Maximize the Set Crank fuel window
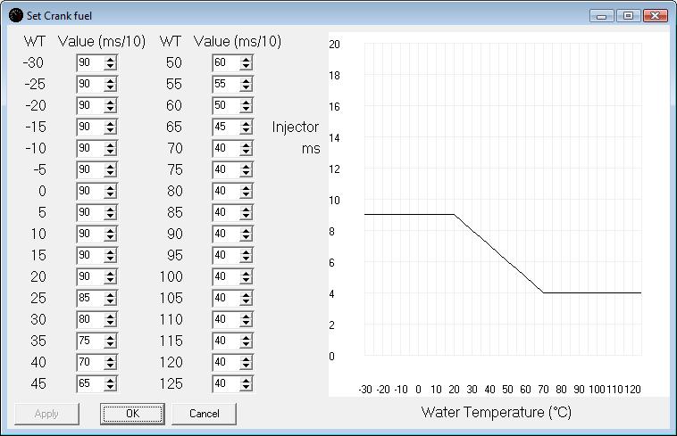 coord(629,15)
